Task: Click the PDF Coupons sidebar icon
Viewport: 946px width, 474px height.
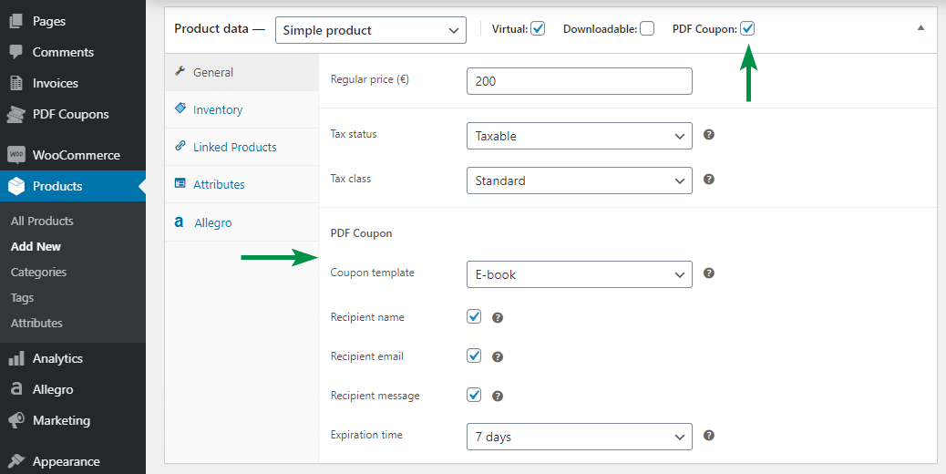Action: (16, 114)
